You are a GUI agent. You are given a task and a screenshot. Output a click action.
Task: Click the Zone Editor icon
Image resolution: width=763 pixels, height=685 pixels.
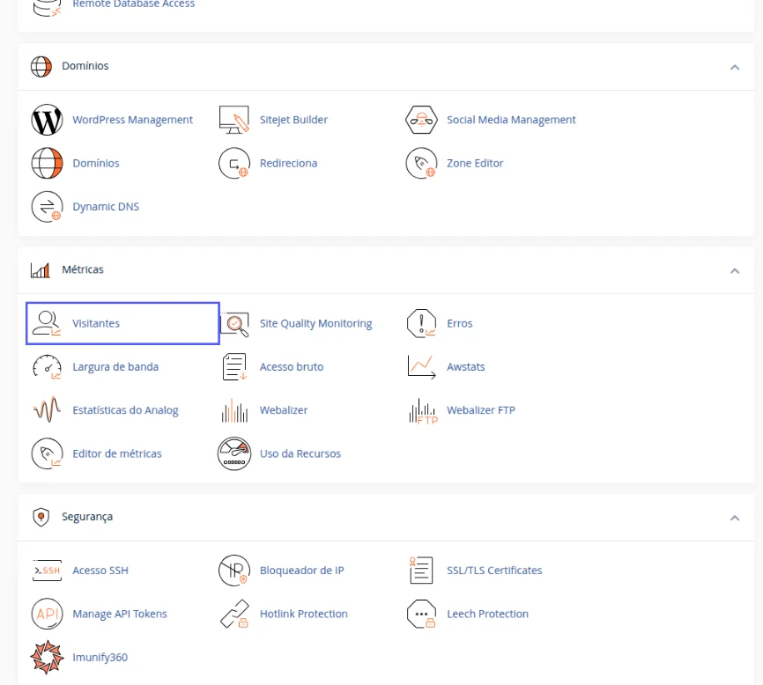[x=421, y=164]
